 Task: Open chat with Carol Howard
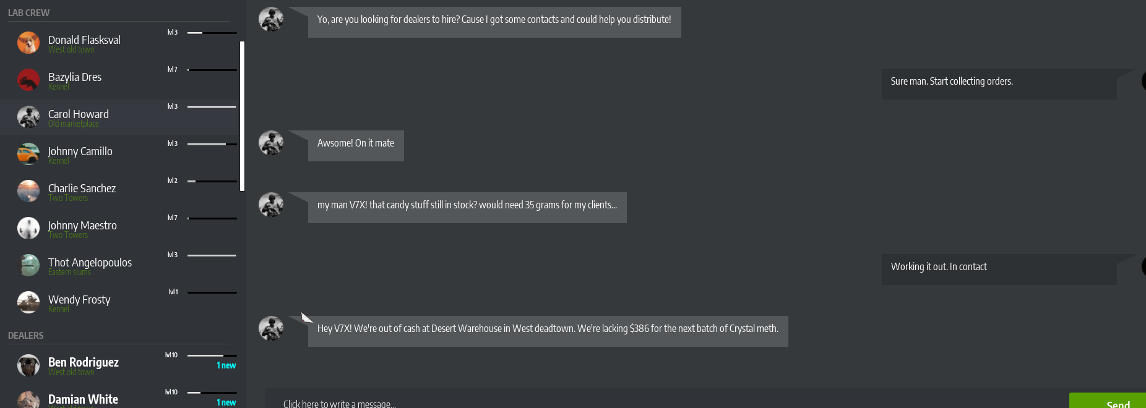click(x=79, y=115)
